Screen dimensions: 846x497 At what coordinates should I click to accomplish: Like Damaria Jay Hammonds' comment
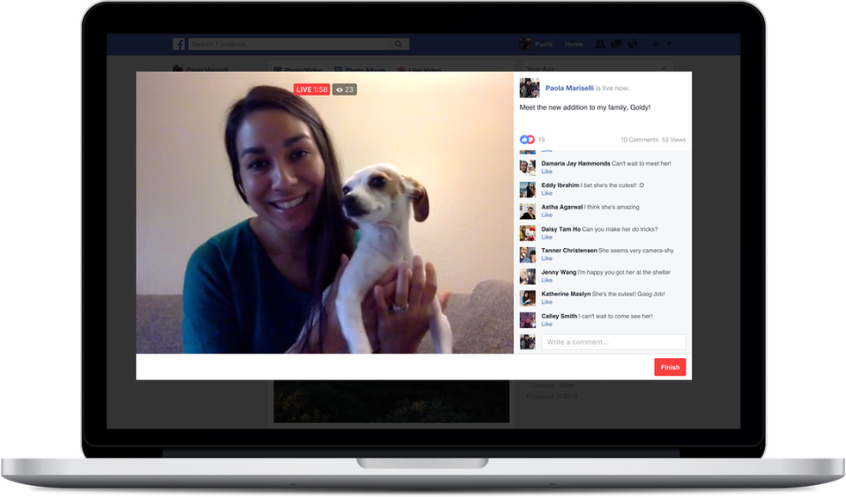(x=547, y=171)
